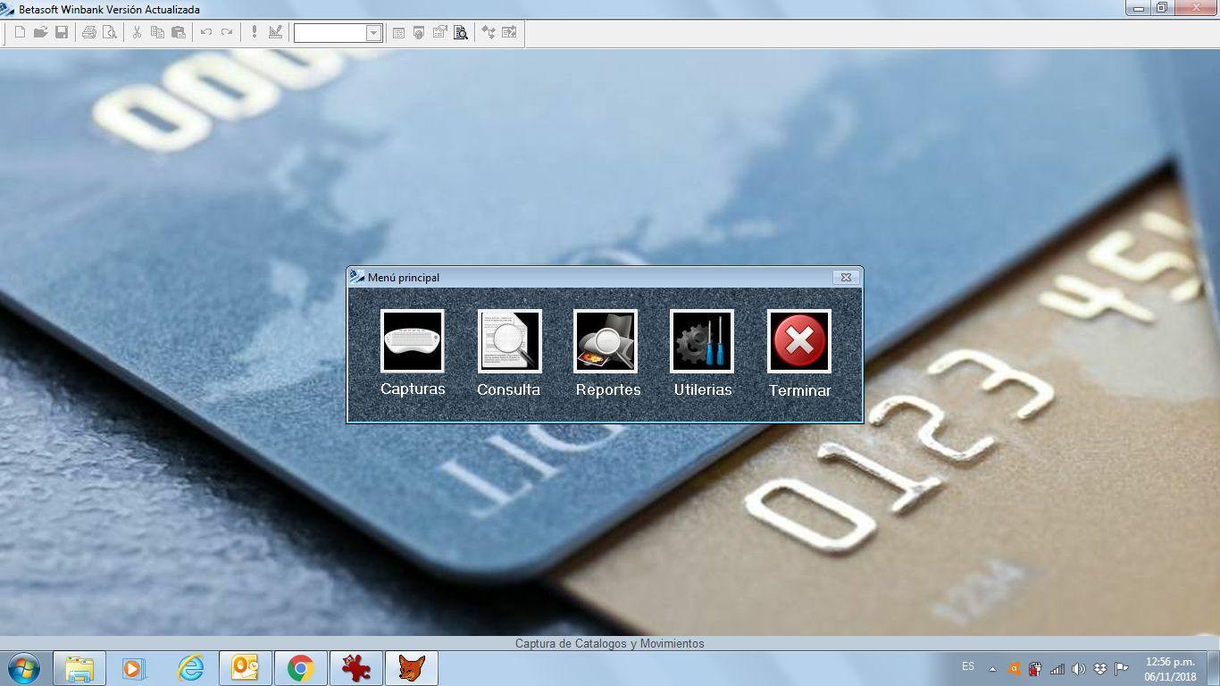Viewport: 1220px width, 686px height.
Task: Click the Run exclamation mark icon
Action: point(254,32)
